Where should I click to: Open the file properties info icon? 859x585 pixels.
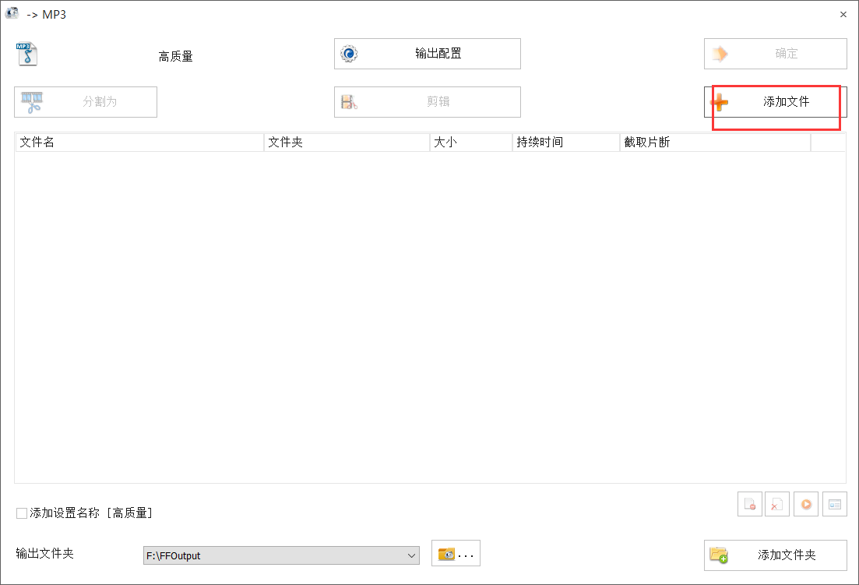tap(834, 504)
